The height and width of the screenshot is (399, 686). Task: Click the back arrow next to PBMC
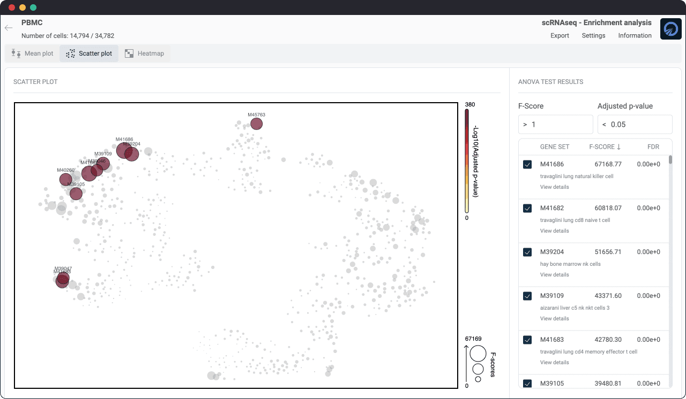(9, 28)
